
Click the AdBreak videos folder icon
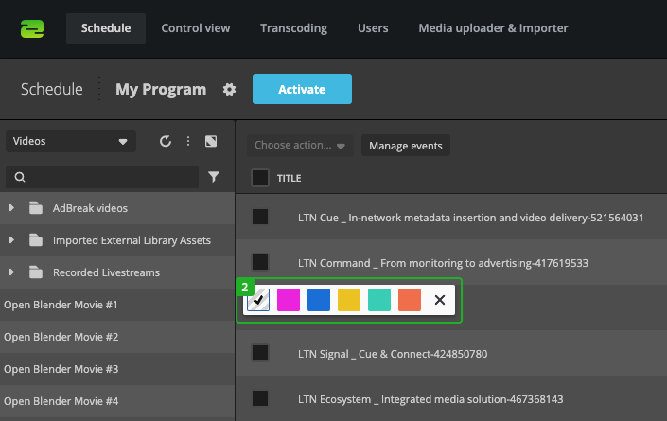coord(37,208)
